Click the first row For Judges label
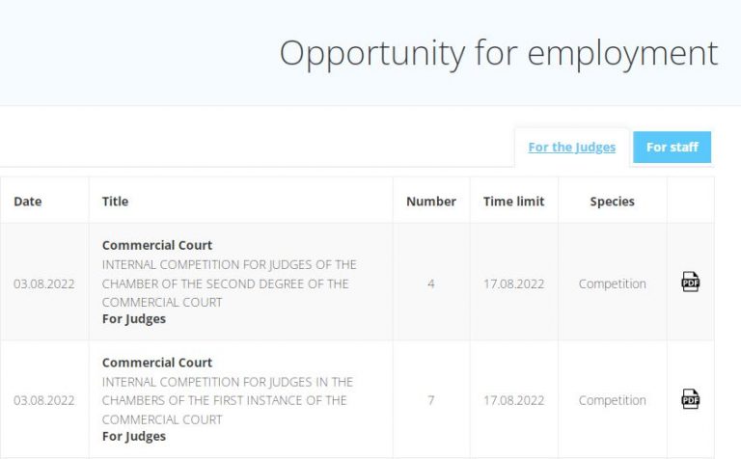The height and width of the screenshot is (459, 741). 134,319
